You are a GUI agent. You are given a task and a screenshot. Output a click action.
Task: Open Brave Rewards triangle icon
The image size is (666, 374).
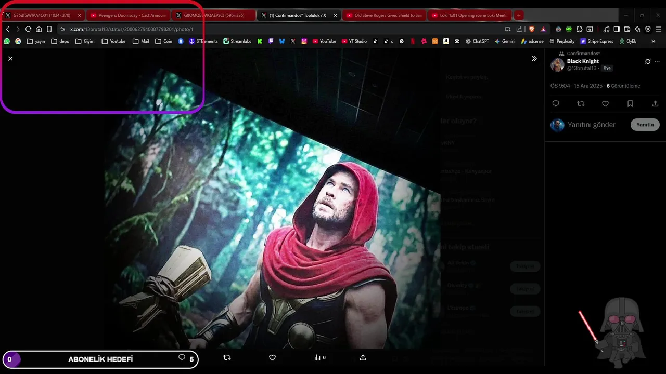pos(543,29)
